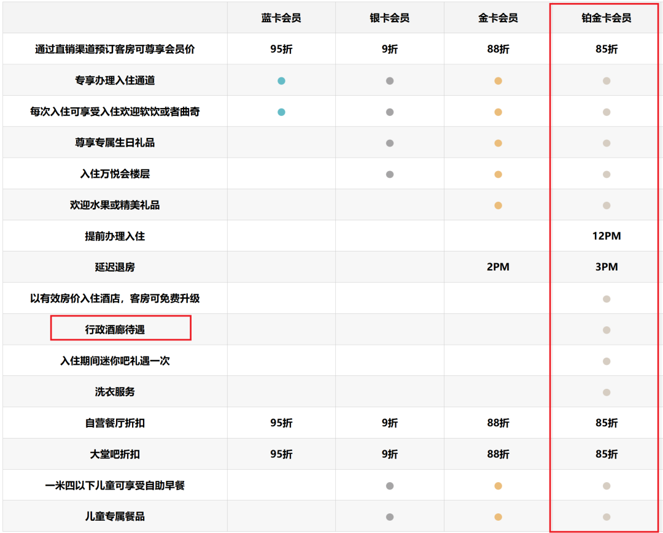Click 9折 in the 自营餐厅折扣 row
The image size is (663, 533).
tap(390, 423)
